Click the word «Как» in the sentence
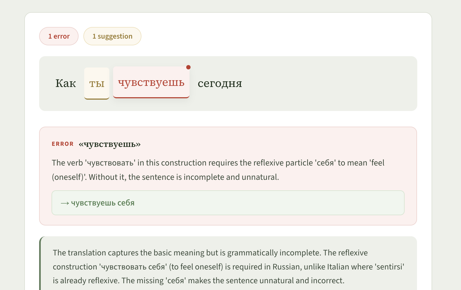This screenshot has width=461, height=290. tap(65, 83)
